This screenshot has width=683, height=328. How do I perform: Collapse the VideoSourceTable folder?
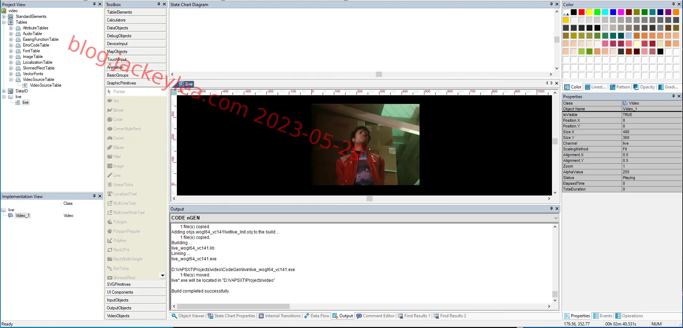tap(11, 79)
